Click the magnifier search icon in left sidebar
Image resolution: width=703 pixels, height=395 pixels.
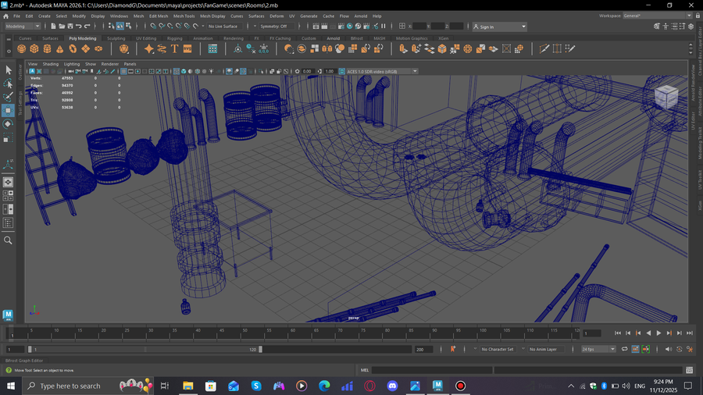click(x=9, y=240)
